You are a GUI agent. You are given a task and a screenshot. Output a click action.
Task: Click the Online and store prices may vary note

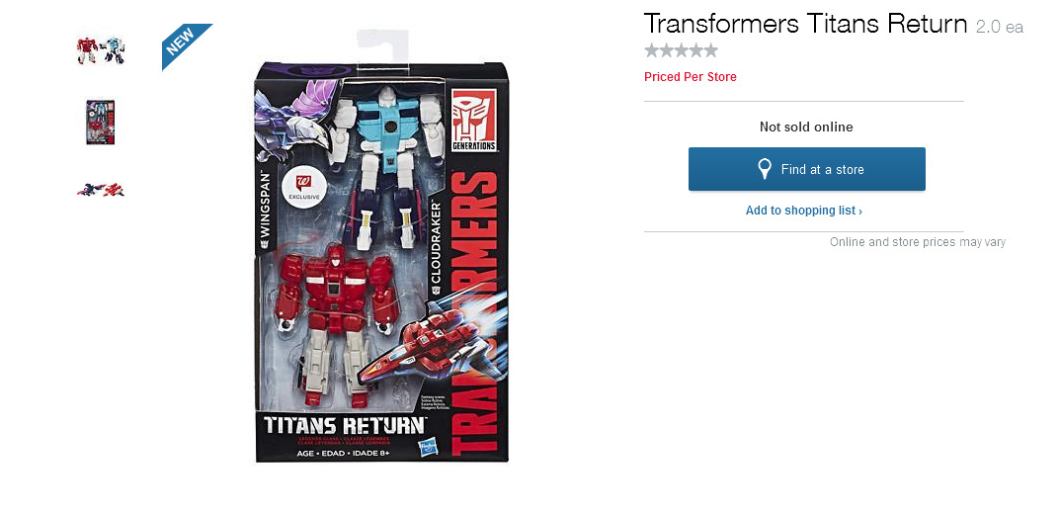coord(918,242)
